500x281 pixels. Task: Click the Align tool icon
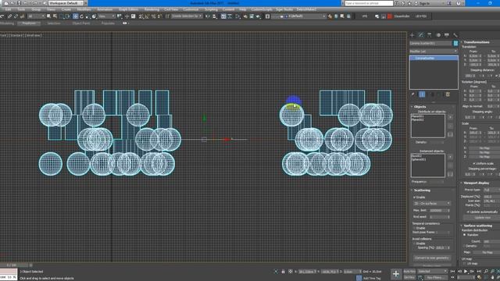(214, 16)
